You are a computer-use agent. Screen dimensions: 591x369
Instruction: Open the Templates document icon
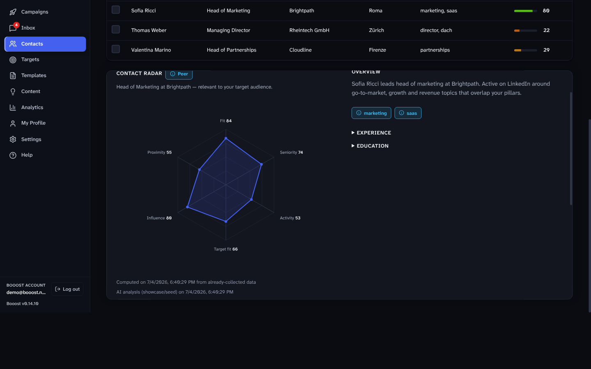click(x=13, y=76)
